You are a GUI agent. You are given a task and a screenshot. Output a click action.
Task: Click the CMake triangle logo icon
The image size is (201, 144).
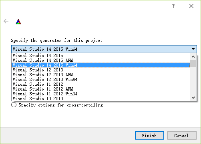click(18, 22)
